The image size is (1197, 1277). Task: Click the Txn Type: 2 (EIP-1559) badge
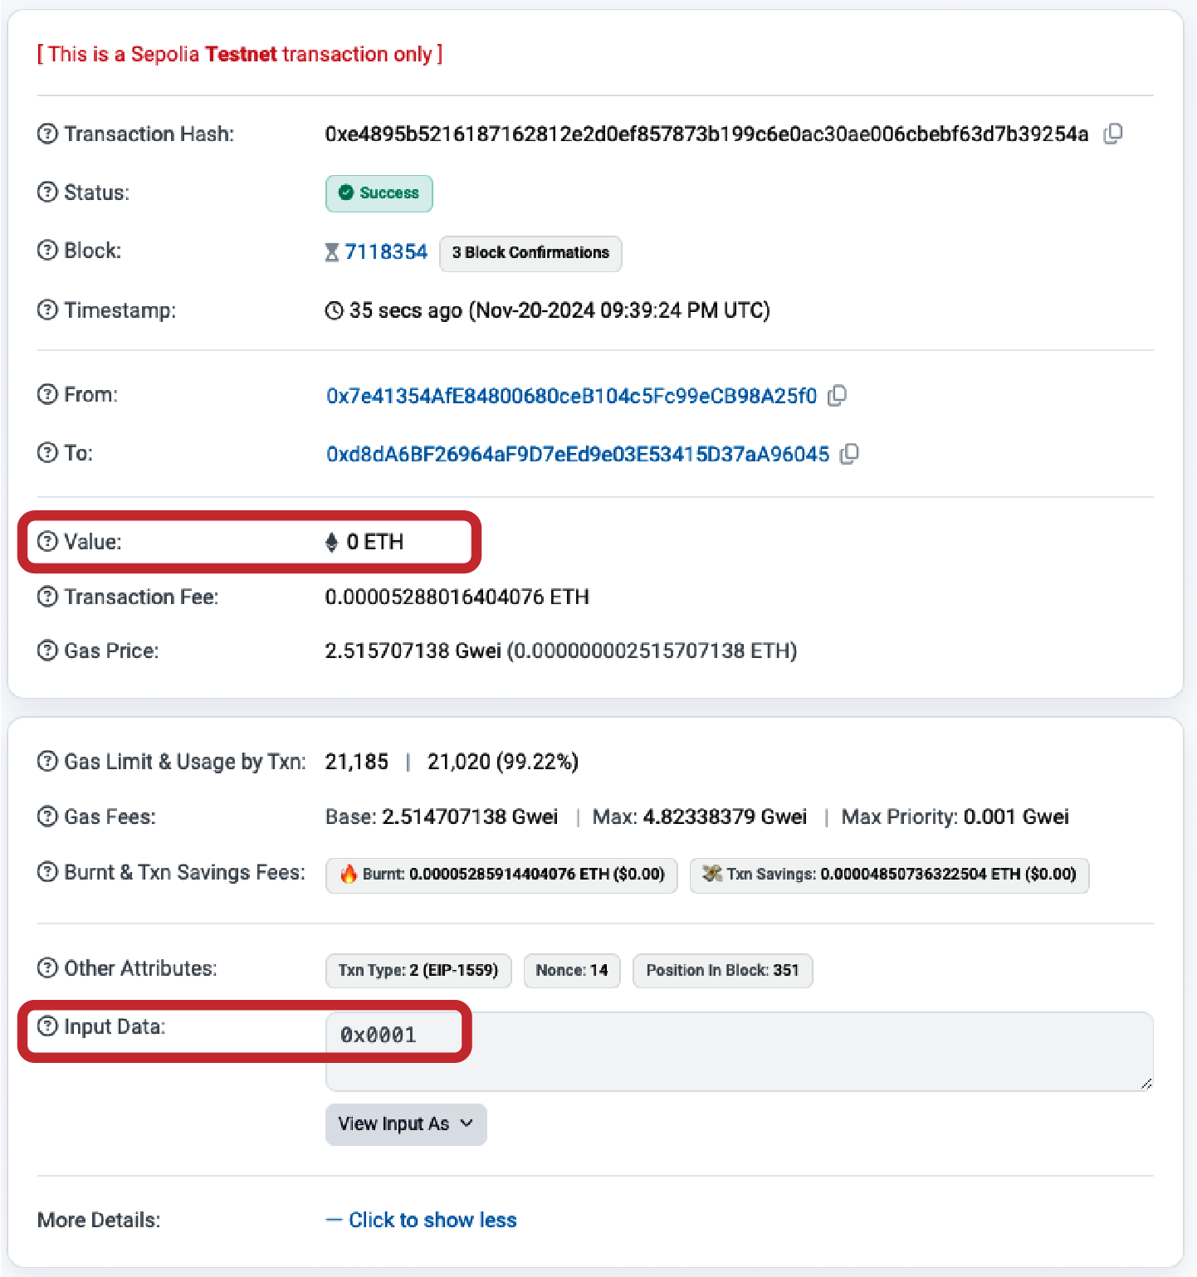[x=418, y=971]
